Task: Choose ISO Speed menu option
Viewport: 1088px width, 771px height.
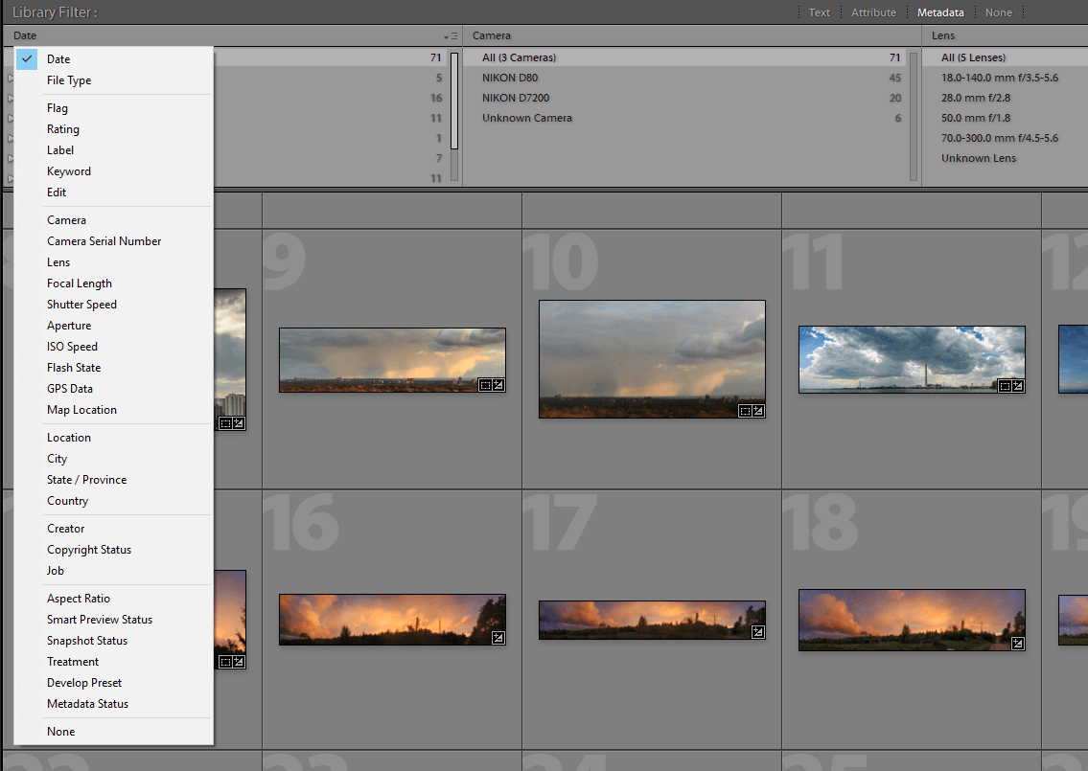Action: point(113,347)
